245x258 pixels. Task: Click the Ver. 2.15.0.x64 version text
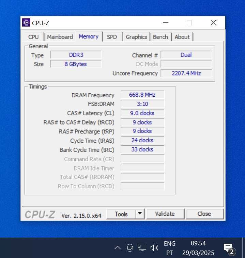click(81, 215)
